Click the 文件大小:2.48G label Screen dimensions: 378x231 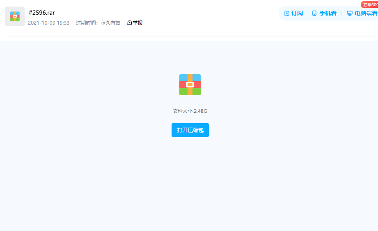click(190, 111)
